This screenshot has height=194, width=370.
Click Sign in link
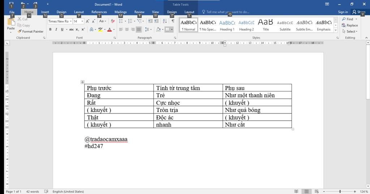pyautogui.click(x=343, y=12)
